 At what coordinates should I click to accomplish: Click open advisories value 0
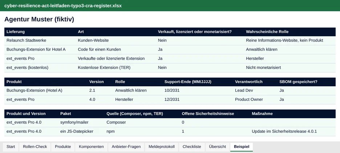(x=183, y=123)
